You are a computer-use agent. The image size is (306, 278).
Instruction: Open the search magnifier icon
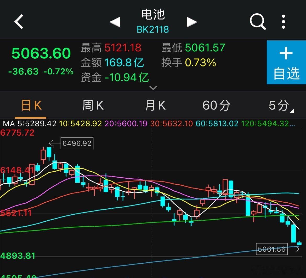pos(258,21)
